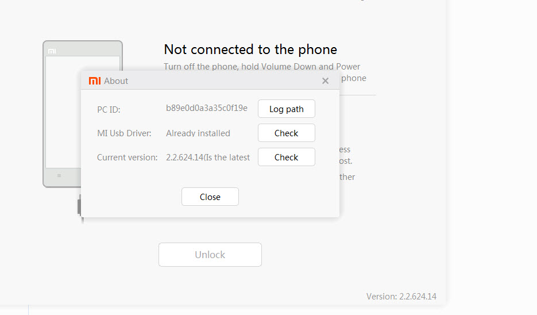Viewport: 537px width, 315px height.
Task: Click the Unlock button
Action: tap(210, 255)
